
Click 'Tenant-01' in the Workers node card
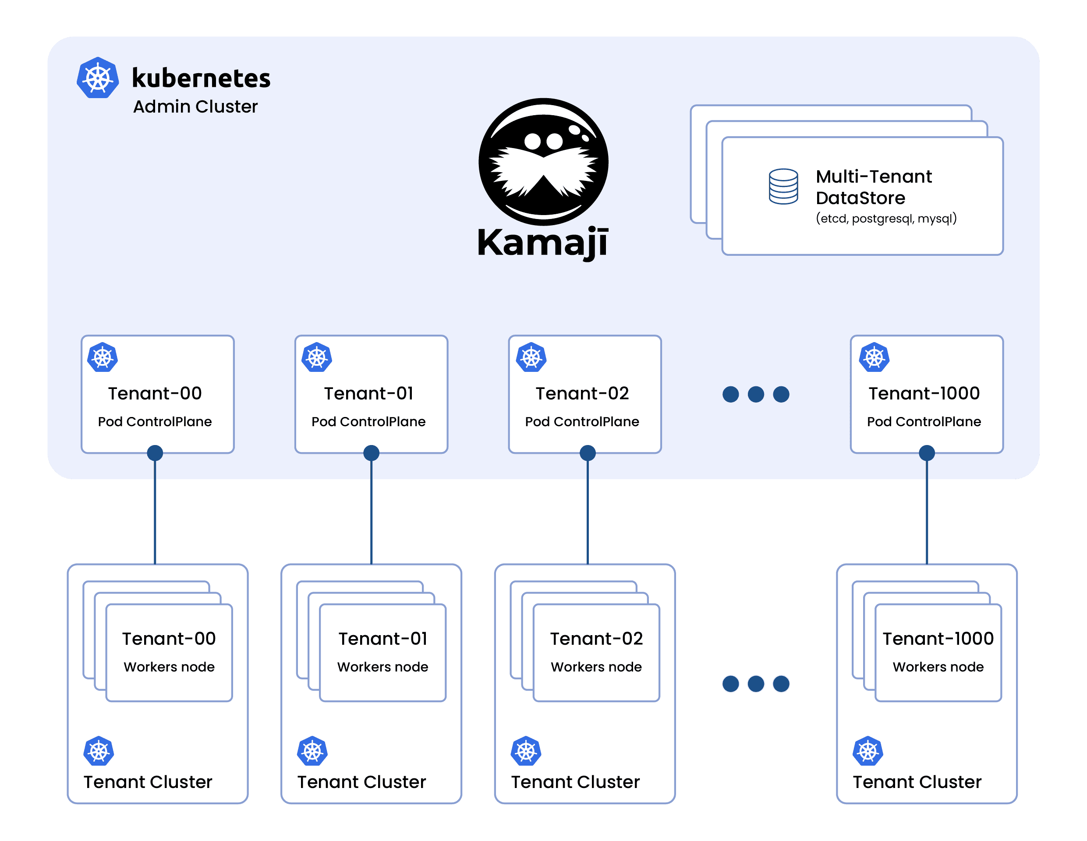(x=383, y=639)
